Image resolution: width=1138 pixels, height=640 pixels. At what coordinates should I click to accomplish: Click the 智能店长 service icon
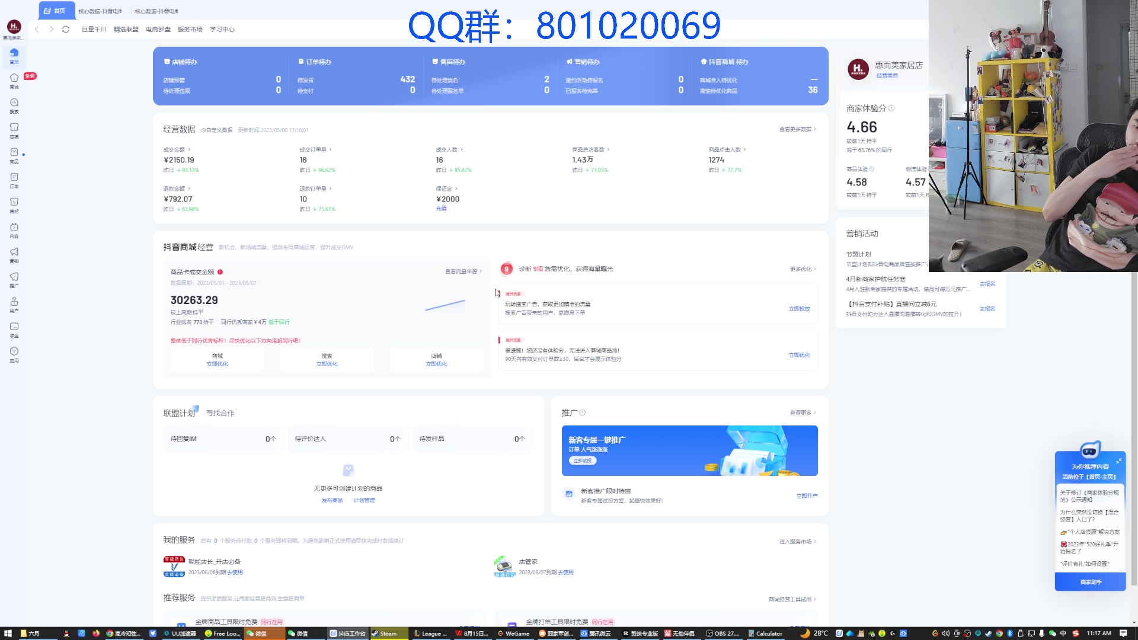174,567
